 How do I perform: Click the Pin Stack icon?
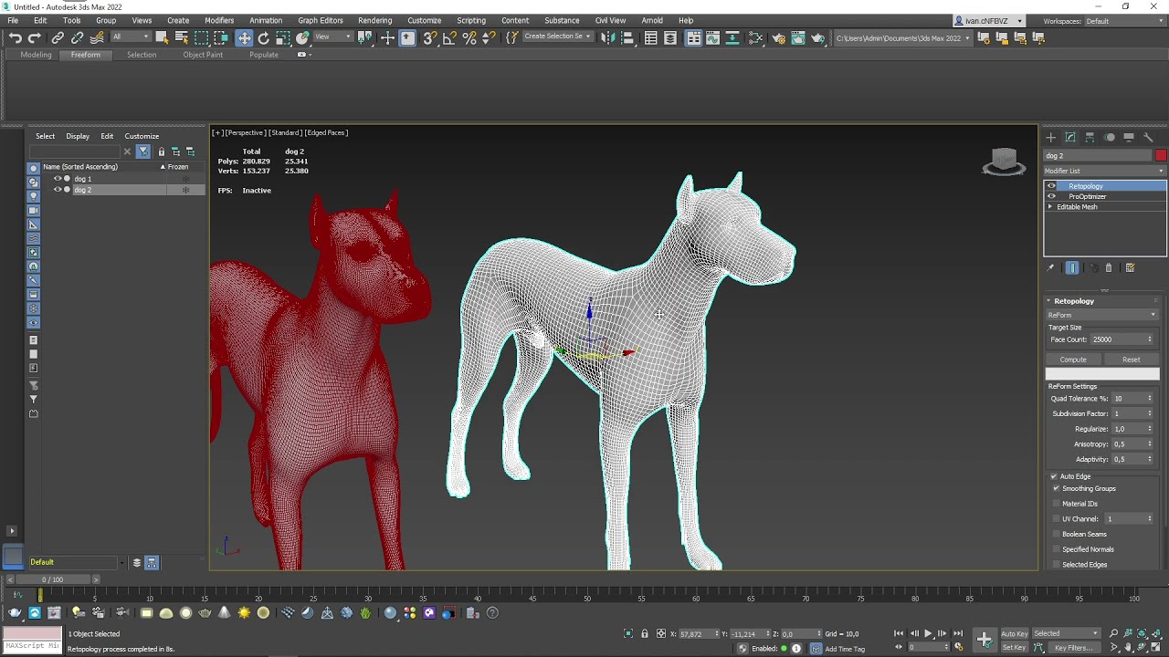(x=1050, y=268)
